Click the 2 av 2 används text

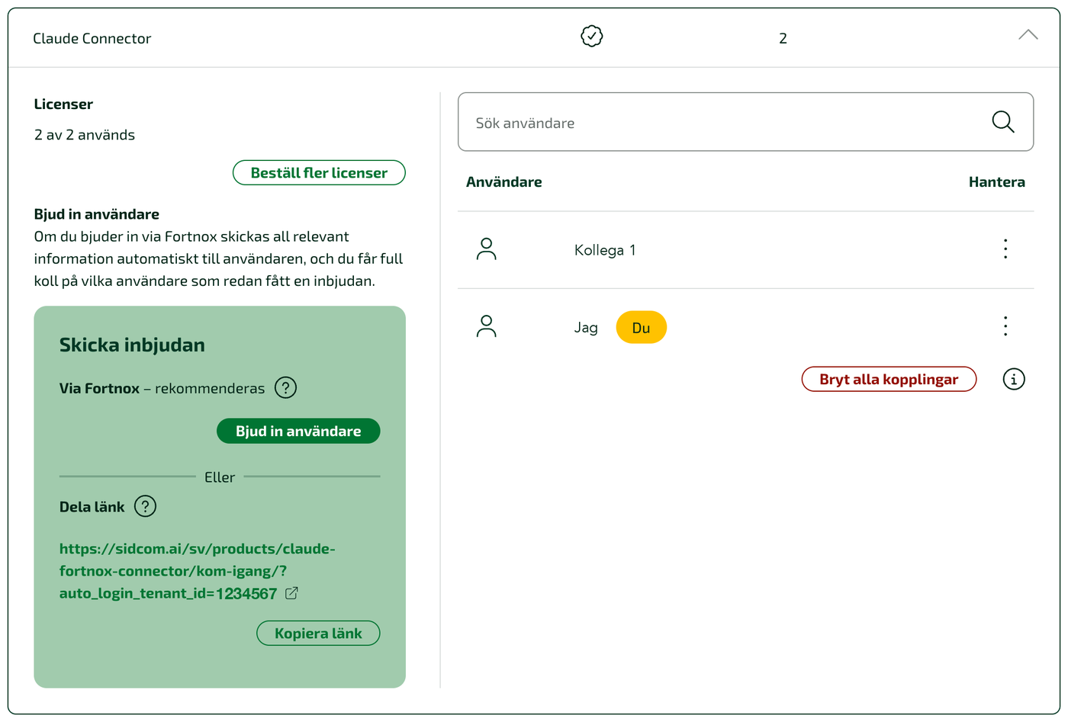point(84,135)
